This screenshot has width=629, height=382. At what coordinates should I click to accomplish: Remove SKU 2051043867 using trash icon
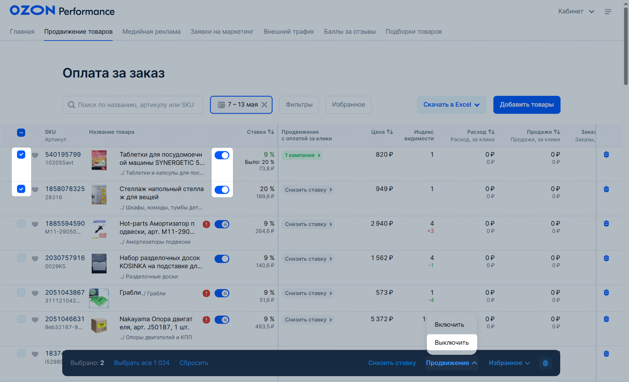click(x=606, y=293)
